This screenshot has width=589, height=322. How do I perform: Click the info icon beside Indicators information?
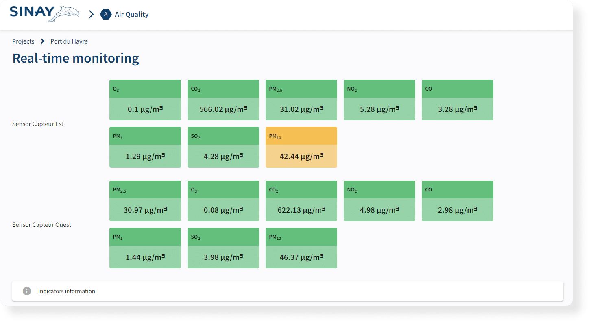pyautogui.click(x=27, y=291)
